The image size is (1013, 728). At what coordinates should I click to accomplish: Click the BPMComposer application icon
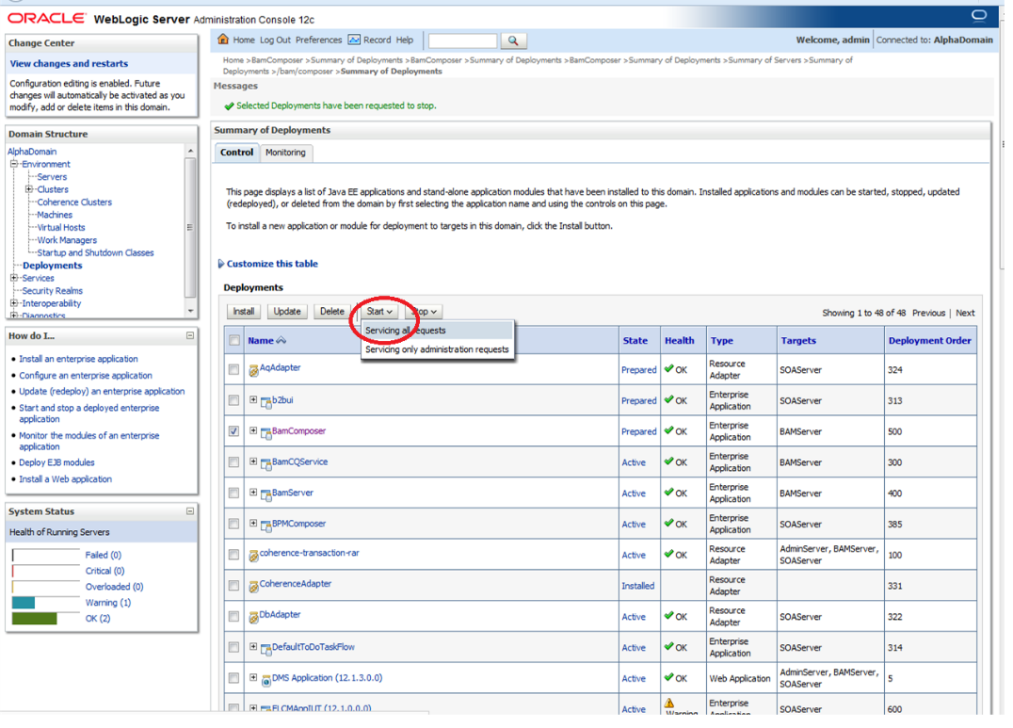265,526
